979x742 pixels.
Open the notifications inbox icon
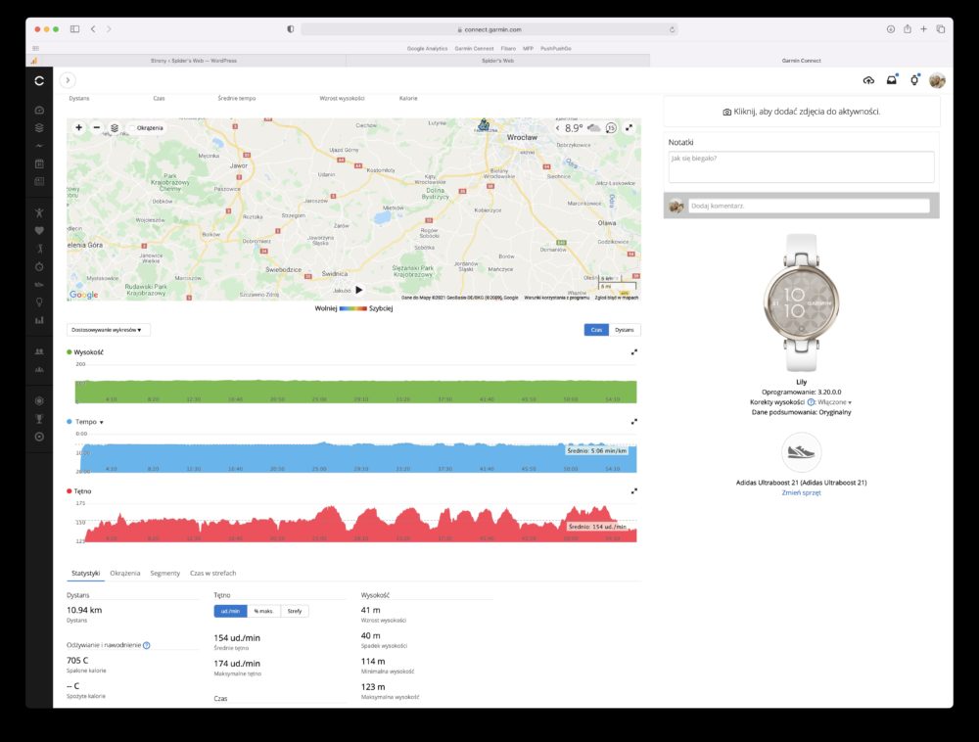[892, 79]
